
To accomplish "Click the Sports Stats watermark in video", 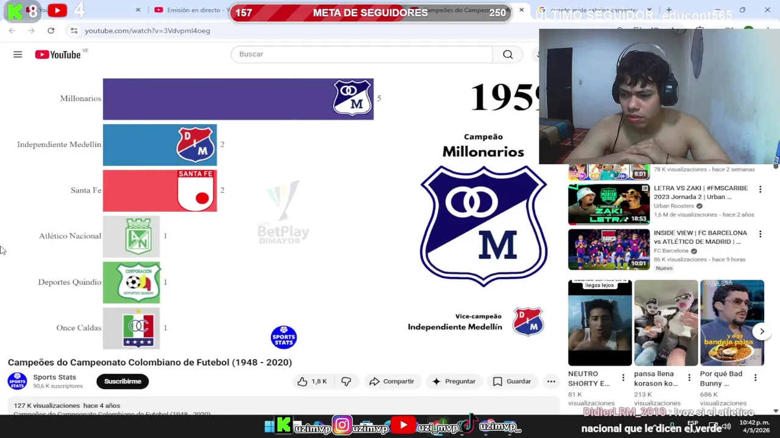I will (x=283, y=337).
